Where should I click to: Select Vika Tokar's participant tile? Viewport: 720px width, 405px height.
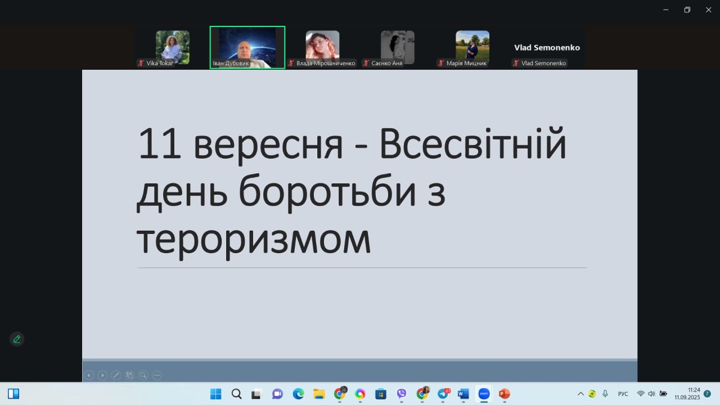click(172, 48)
